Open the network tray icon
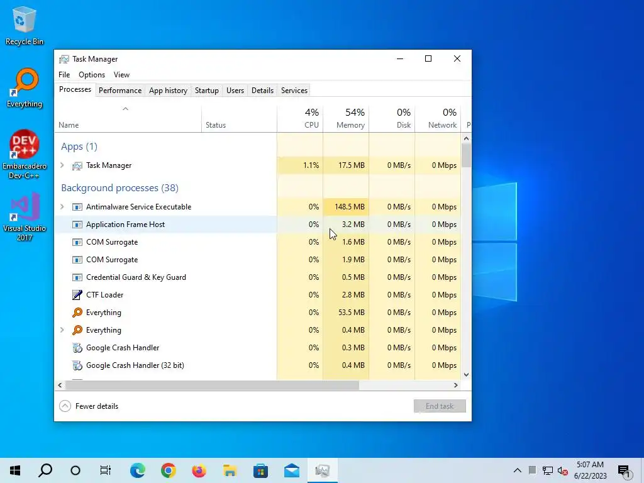This screenshot has width=644, height=483. click(548, 470)
